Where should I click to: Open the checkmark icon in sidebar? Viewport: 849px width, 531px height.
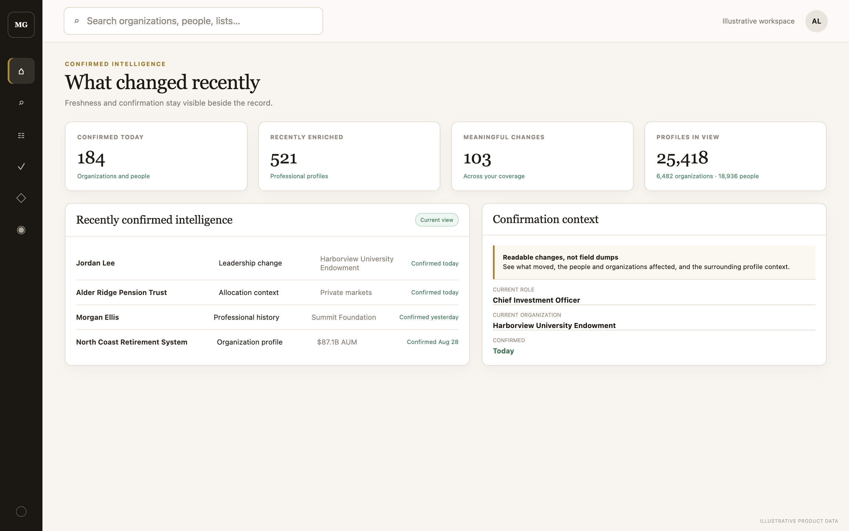[x=21, y=166]
